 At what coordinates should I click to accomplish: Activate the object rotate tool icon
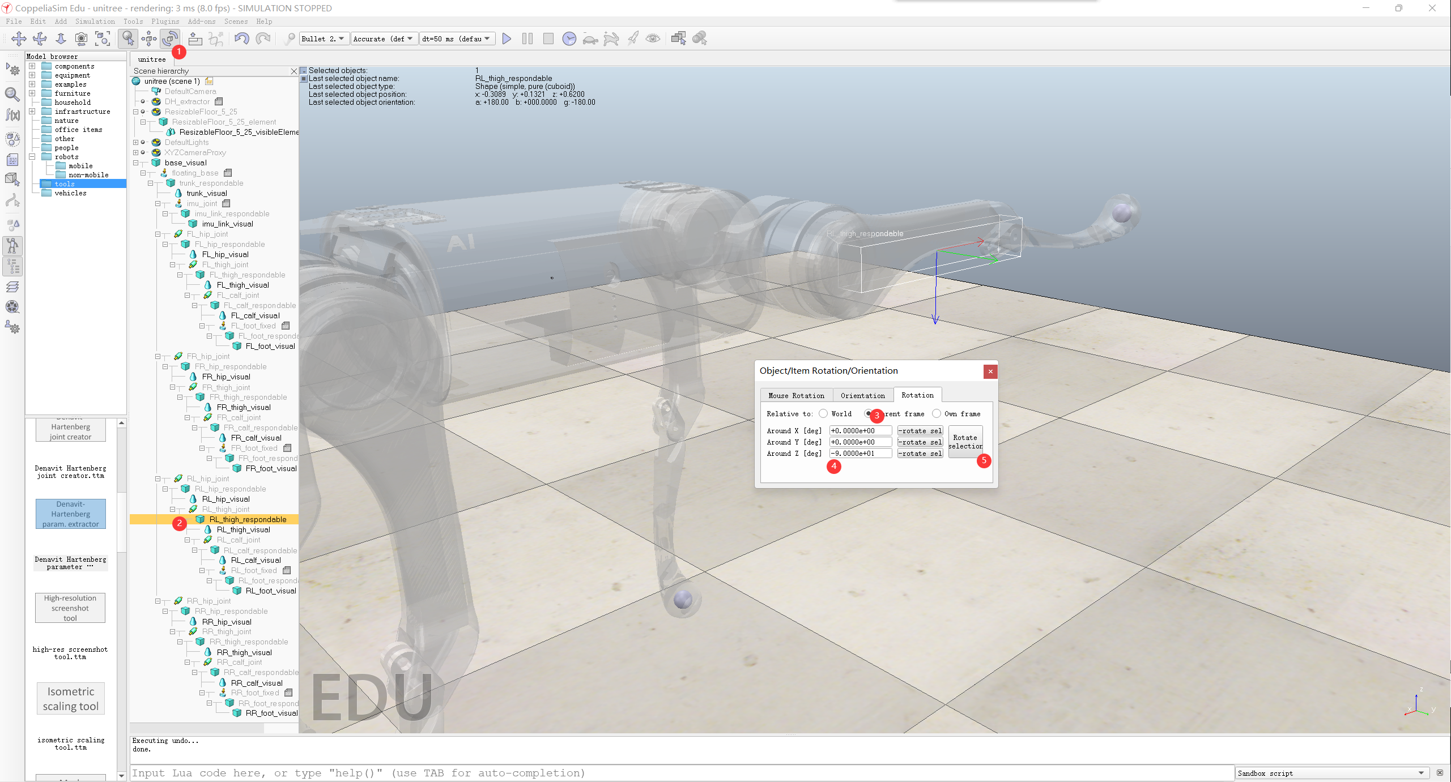click(x=169, y=39)
